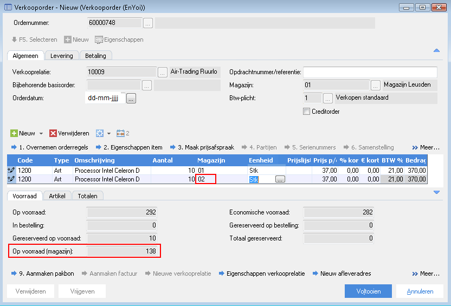Click 9. Aanmaken pakbon action
451x306 pixels.
tap(43, 274)
